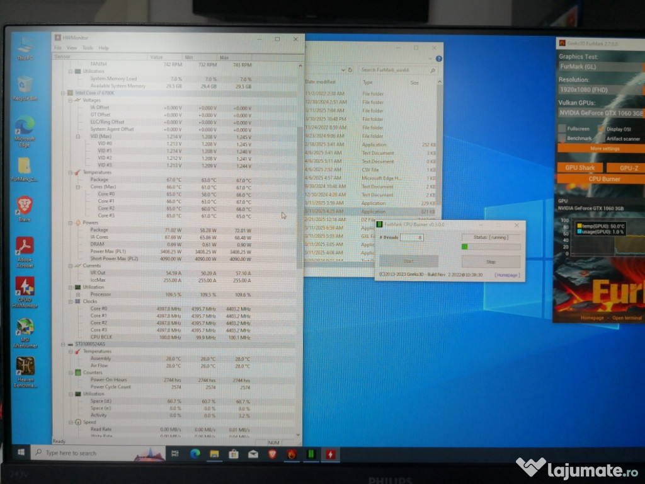
Task: Switch to FurMark flame icon on taskbar
Action: coord(292,454)
